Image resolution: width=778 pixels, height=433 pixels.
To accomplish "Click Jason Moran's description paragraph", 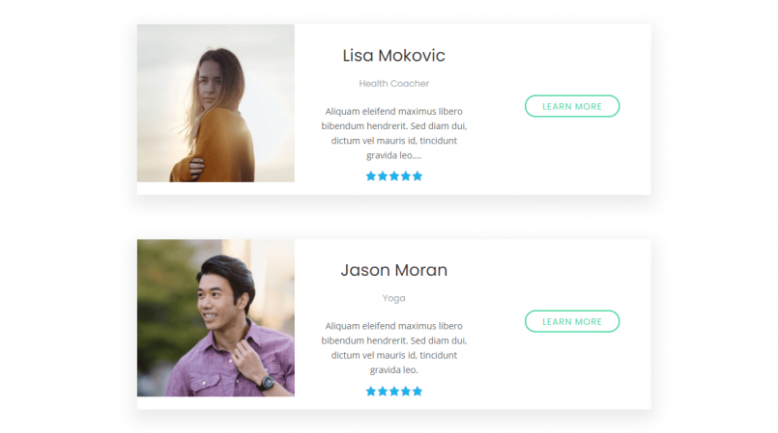I will click(393, 348).
